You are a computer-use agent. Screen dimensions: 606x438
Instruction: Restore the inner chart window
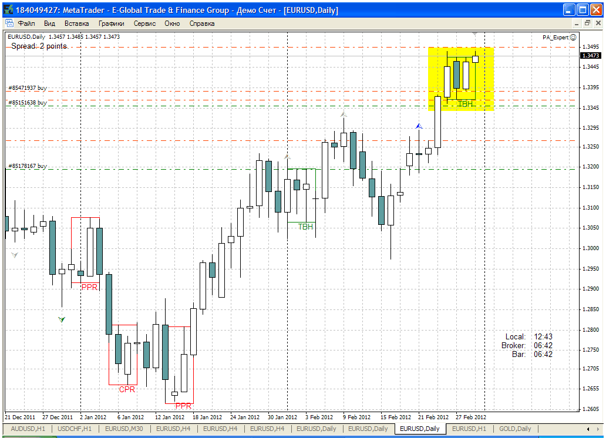pos(587,23)
